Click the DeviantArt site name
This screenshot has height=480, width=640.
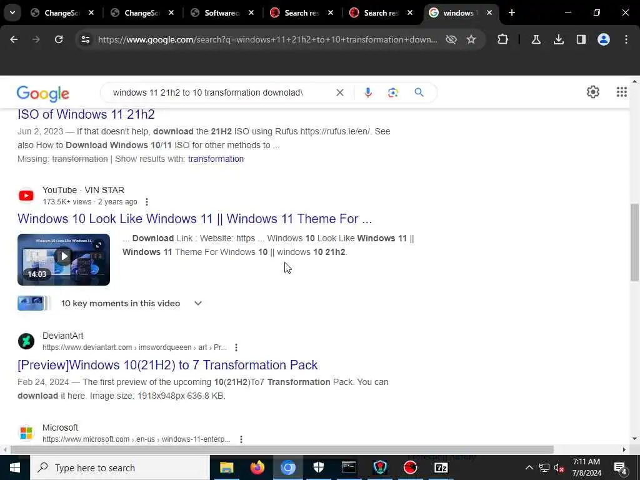(63, 336)
